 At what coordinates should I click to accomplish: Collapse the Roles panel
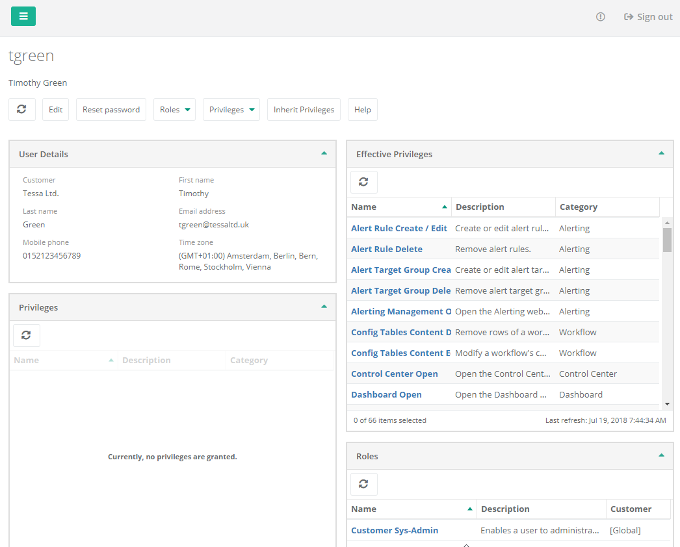pos(661,455)
